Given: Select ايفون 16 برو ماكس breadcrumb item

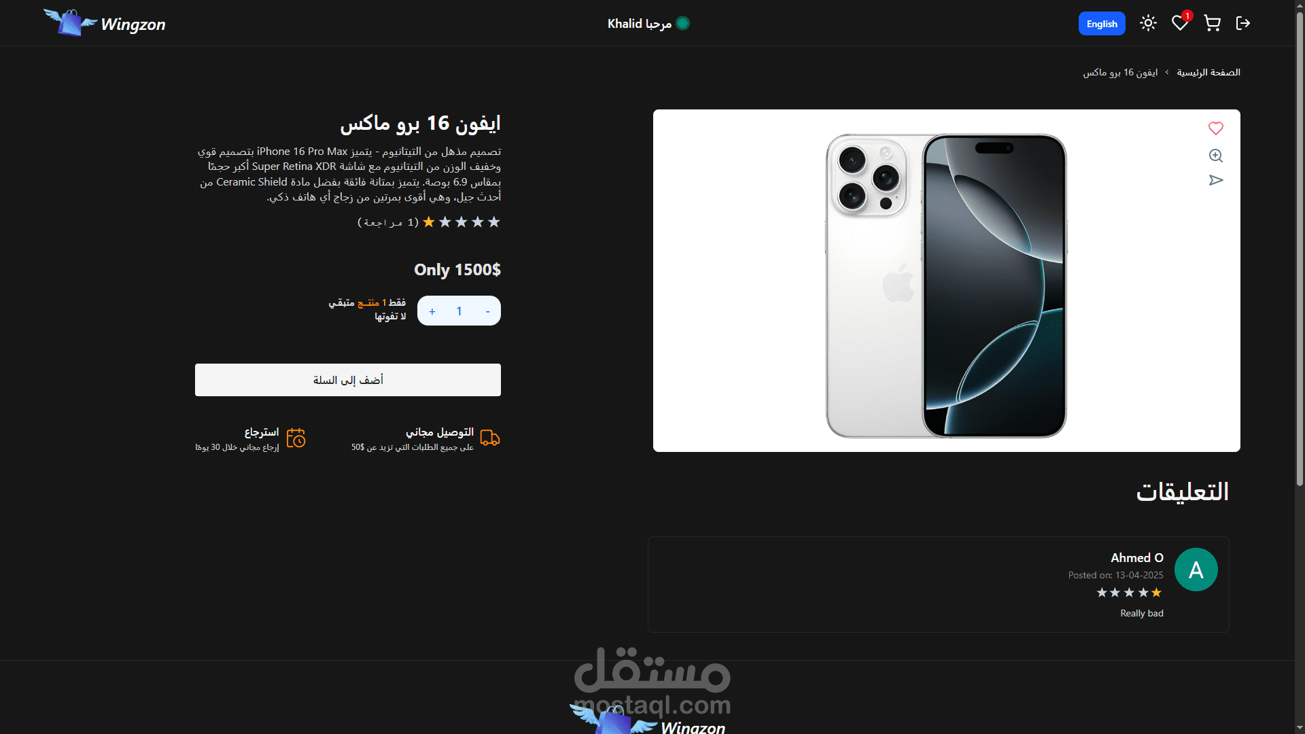Looking at the screenshot, I should [1120, 72].
